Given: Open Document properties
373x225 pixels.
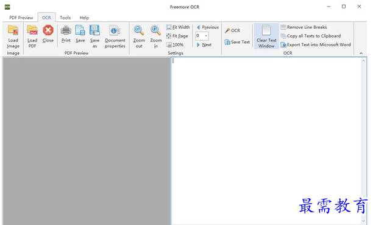Looking at the screenshot, I should (115, 36).
